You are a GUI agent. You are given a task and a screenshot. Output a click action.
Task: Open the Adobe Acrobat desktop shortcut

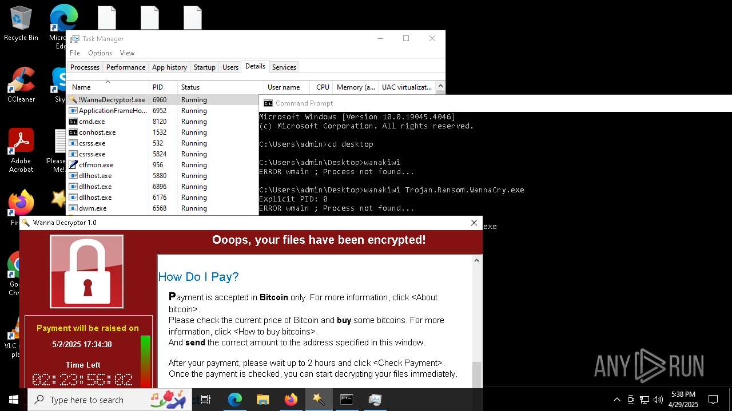21,151
